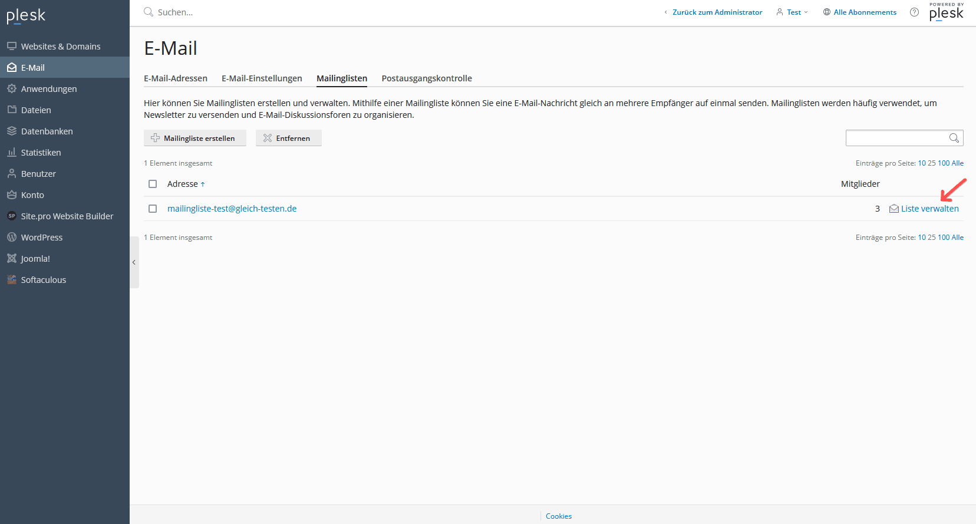The width and height of the screenshot is (976, 524).
Task: Click the help question mark icon
Action: 914,12
